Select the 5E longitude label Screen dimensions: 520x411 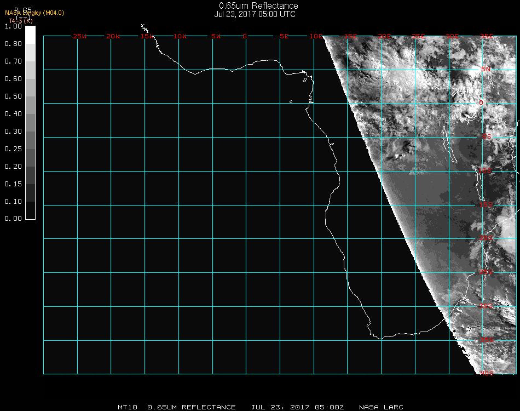[284, 36]
